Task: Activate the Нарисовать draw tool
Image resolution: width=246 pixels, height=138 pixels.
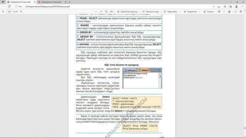Action: pos(170,11)
